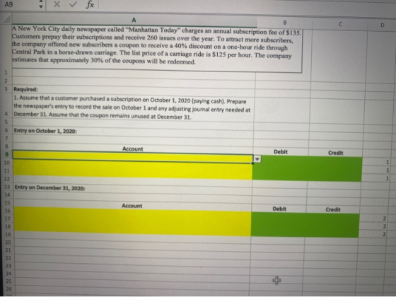Select column A header
The width and height of the screenshot is (396, 297).
pos(134,20)
